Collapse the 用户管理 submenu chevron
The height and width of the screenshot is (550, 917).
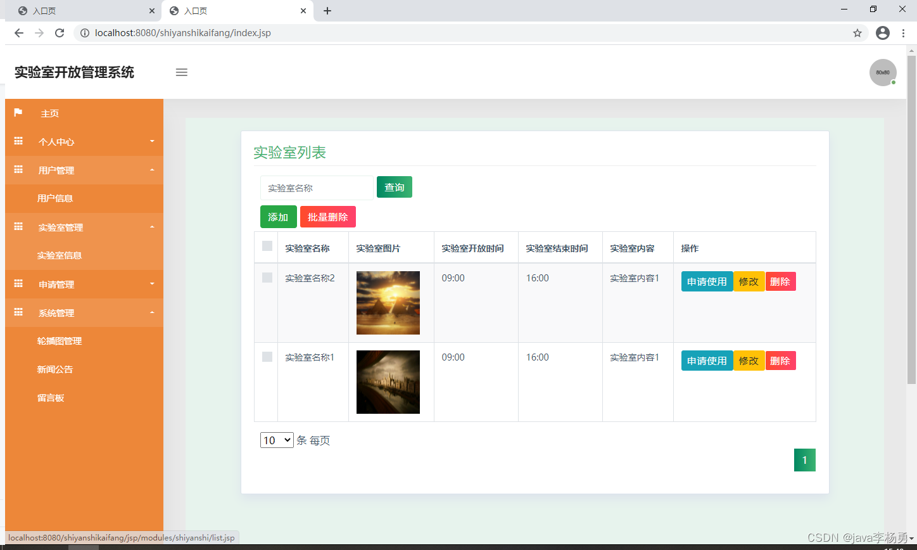click(152, 170)
